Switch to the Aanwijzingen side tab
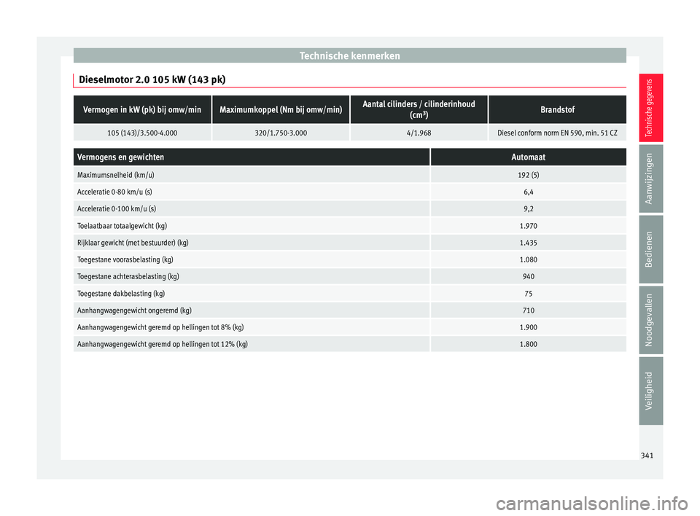700x516 pixels. 650,179
